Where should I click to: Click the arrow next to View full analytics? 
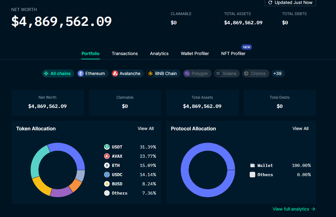(x=313, y=209)
